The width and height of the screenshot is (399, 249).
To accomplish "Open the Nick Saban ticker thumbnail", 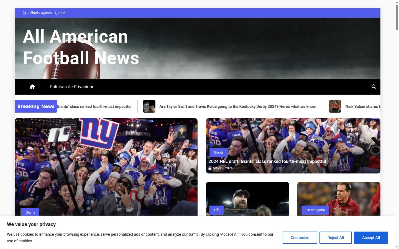I will click(x=335, y=107).
